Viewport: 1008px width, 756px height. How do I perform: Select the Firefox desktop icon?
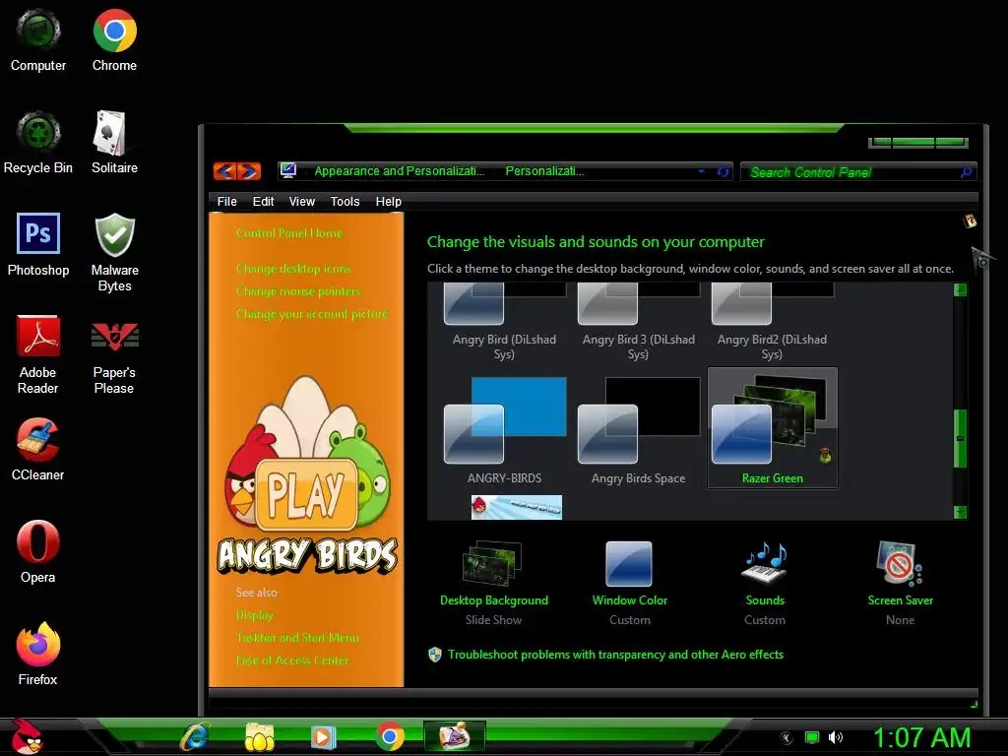coord(38,654)
